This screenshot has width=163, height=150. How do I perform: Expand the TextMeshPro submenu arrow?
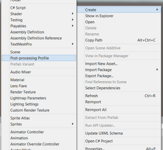73,44
